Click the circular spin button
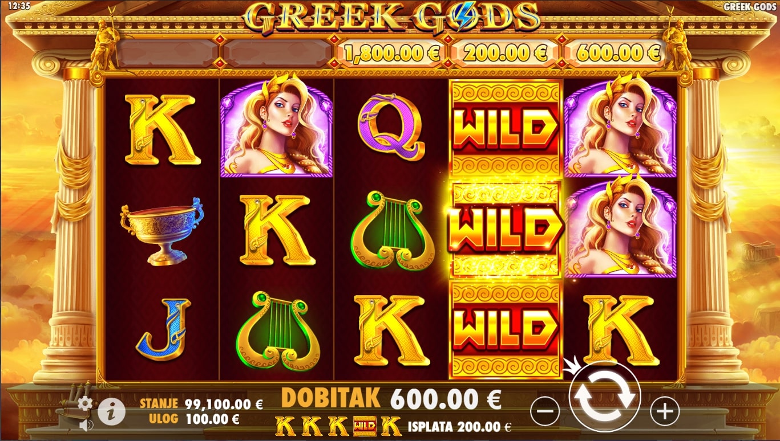 point(605,397)
